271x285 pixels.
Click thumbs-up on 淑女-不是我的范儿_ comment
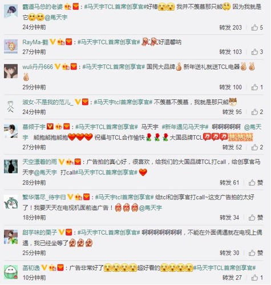pos(254,112)
